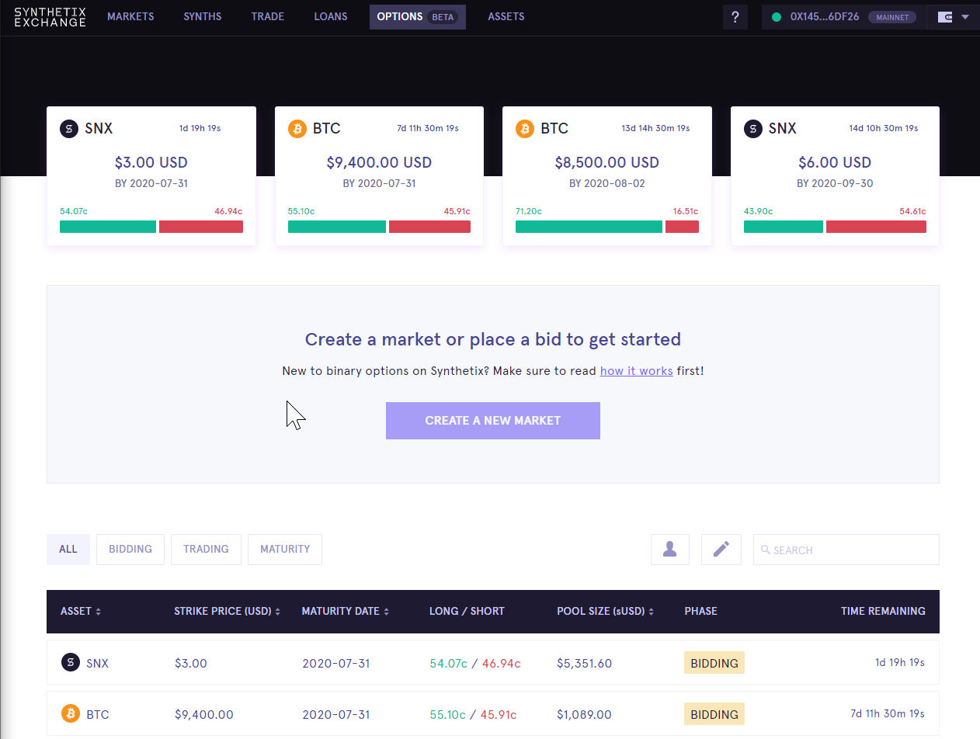Click the Bitcoin icon in the $8,500 card
The height and width of the screenshot is (739, 980).
(x=525, y=129)
